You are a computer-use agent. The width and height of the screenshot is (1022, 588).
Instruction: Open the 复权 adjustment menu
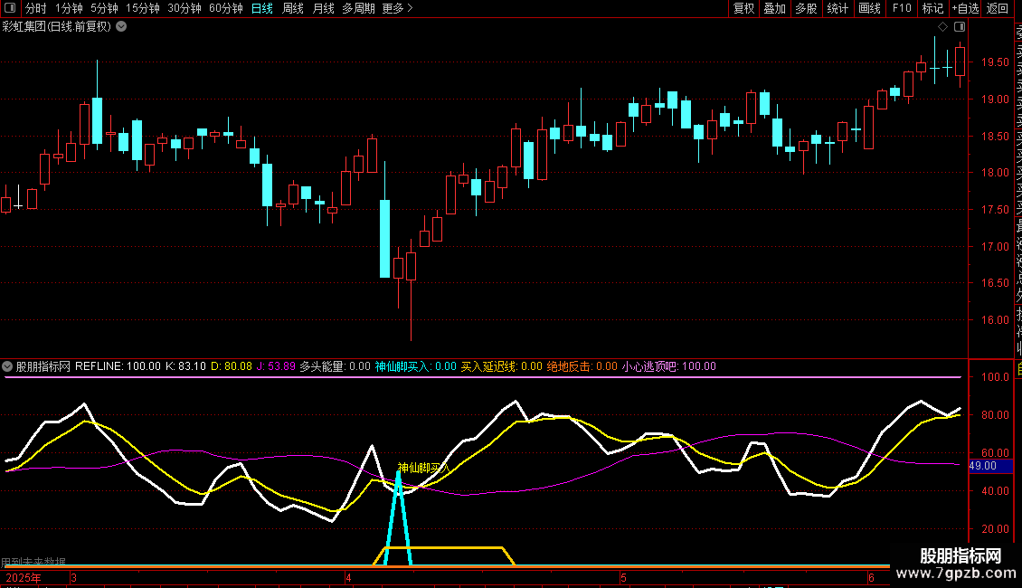pos(743,8)
